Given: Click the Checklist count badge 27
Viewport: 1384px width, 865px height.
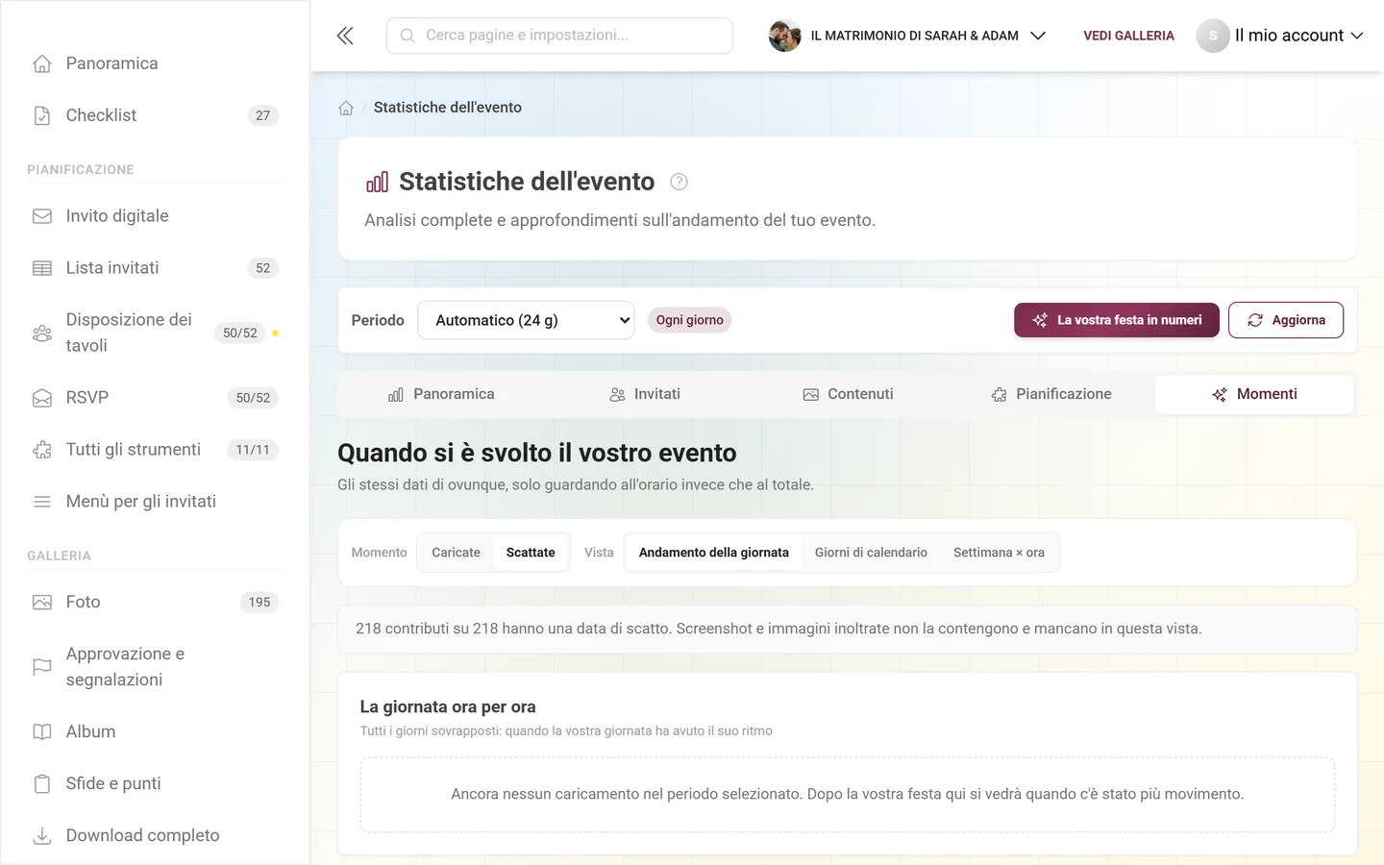Looking at the screenshot, I should coord(263,115).
